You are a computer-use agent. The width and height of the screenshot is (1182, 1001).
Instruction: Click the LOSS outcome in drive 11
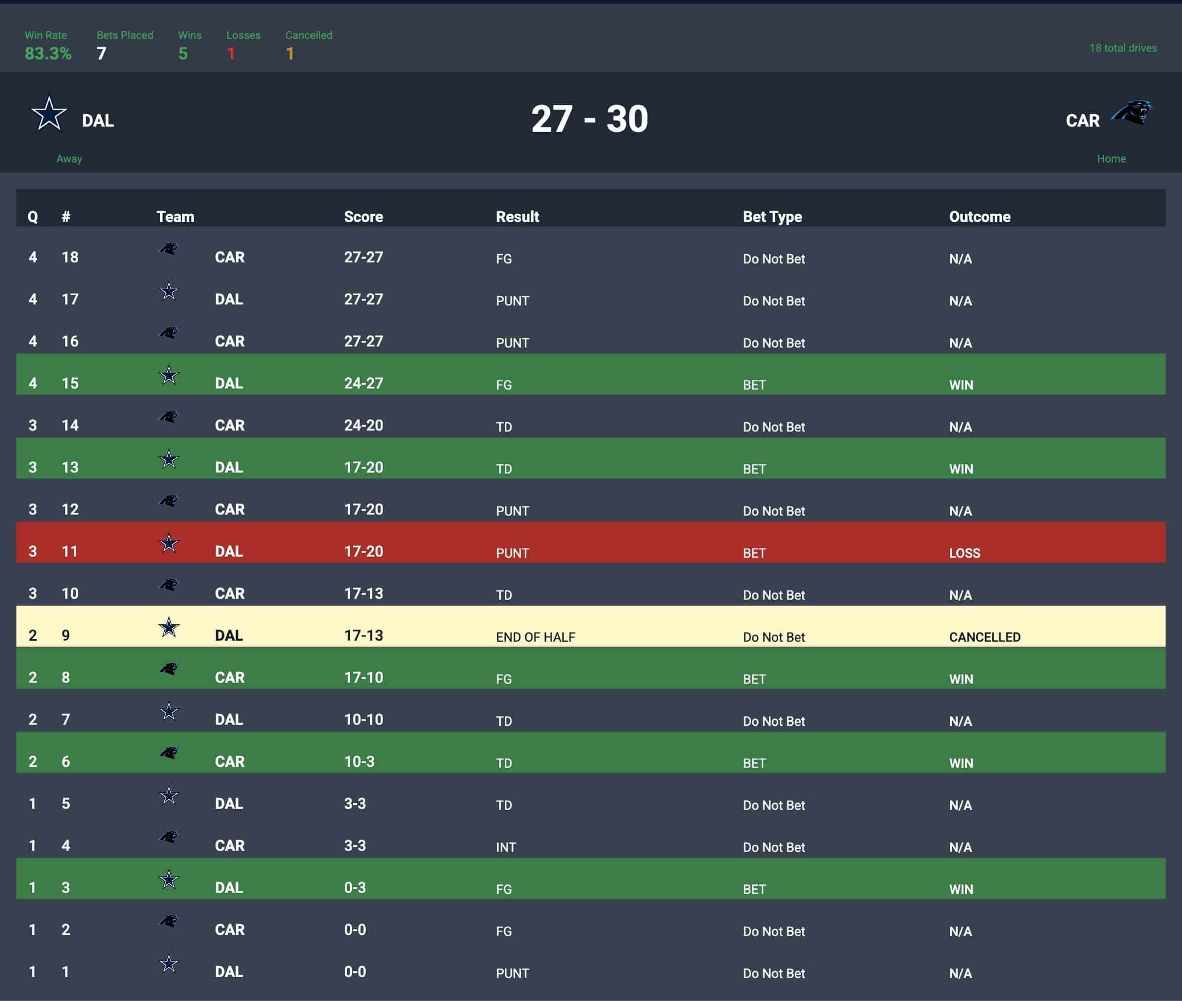coord(964,553)
